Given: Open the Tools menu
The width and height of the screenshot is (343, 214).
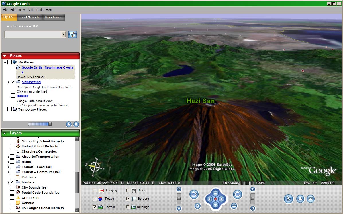Looking at the screenshot, I should (39, 10).
